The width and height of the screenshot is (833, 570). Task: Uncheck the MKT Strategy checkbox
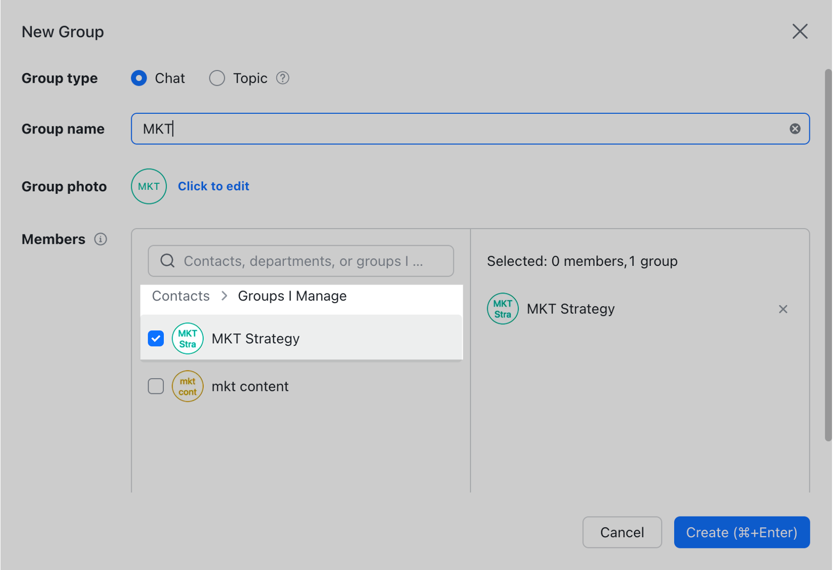click(156, 338)
